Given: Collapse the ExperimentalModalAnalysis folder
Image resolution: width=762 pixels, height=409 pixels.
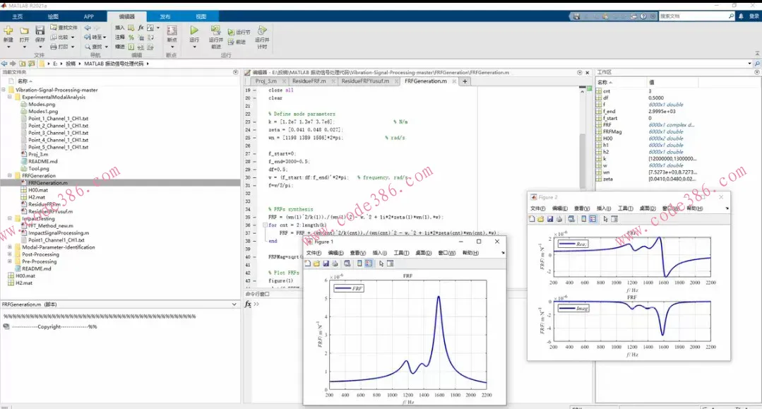Looking at the screenshot, I should (x=10, y=97).
